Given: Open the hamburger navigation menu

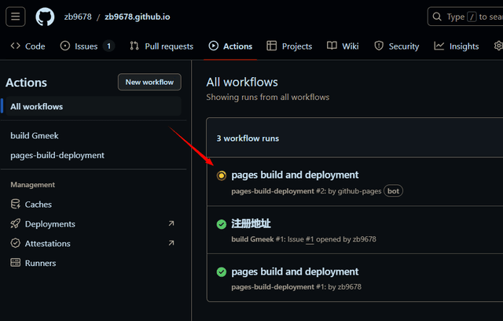Looking at the screenshot, I should (16, 17).
